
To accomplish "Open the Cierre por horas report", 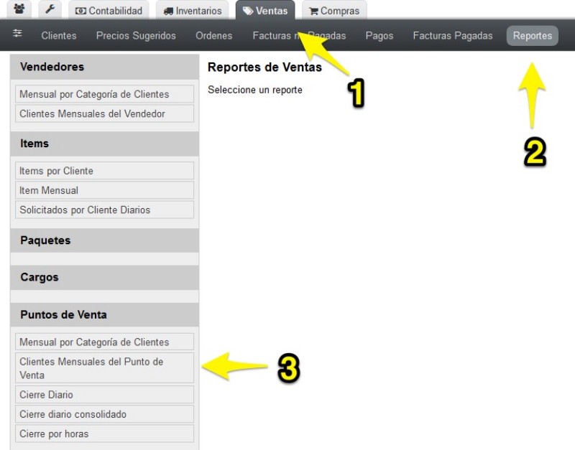I will click(x=104, y=433).
